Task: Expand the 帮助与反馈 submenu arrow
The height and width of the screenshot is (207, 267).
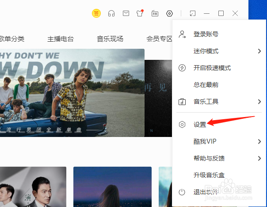Action: 259,158
